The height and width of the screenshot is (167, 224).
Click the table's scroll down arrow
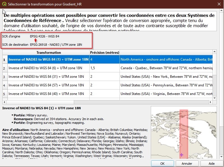[x=215, y=98]
